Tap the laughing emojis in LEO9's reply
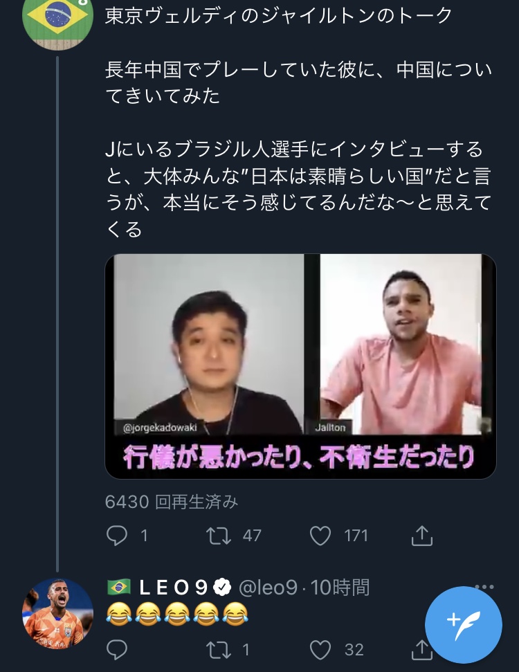The width and height of the screenshot is (519, 672). click(178, 612)
